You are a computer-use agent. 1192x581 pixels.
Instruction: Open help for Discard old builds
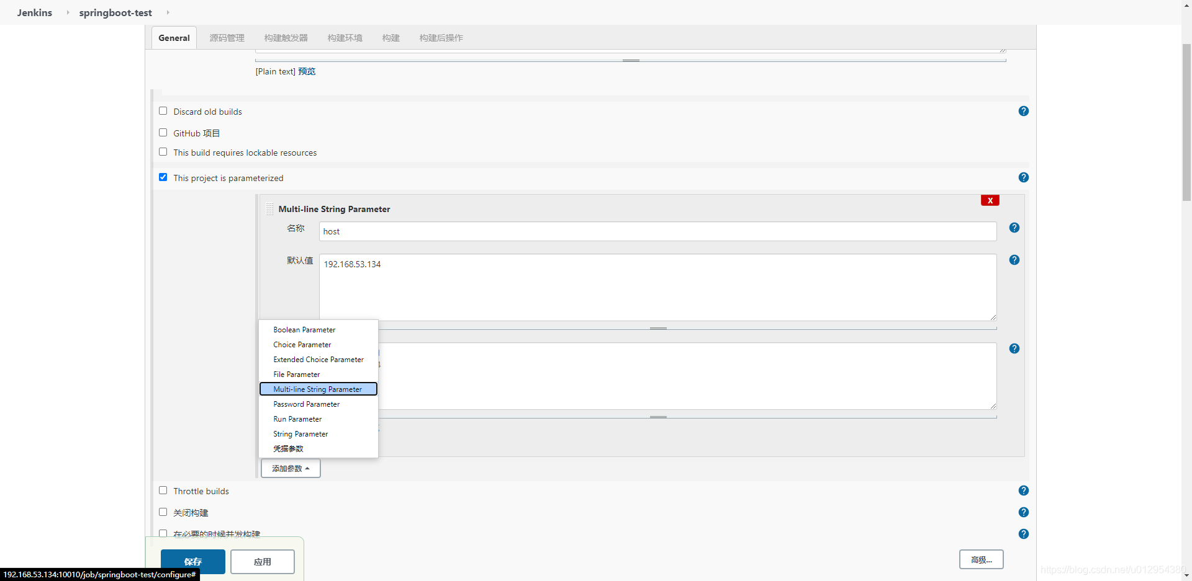pyautogui.click(x=1024, y=111)
